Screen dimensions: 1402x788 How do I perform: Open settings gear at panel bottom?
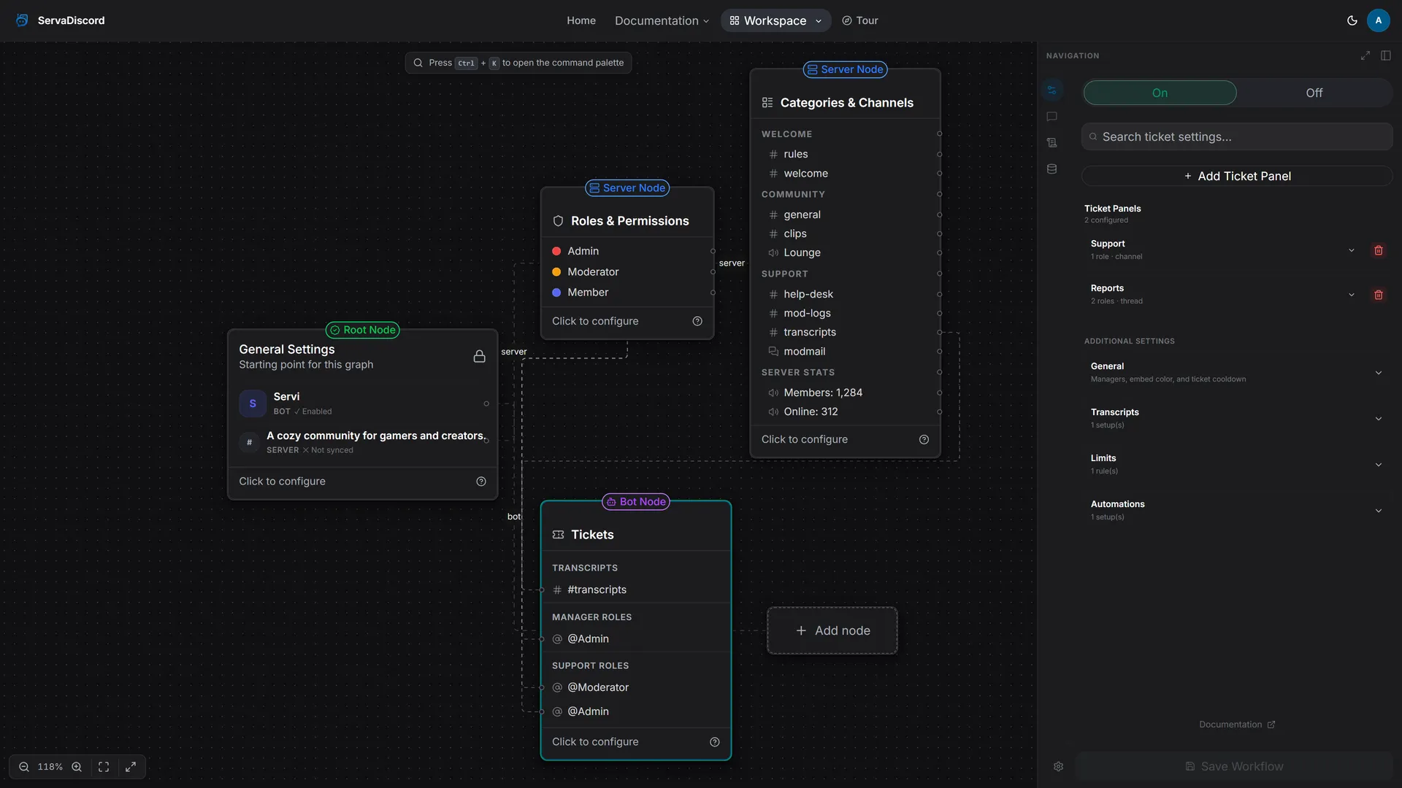pyautogui.click(x=1058, y=766)
